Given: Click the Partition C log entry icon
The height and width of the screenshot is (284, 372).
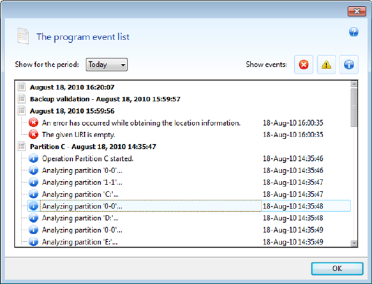Looking at the screenshot, I should click(x=22, y=146).
